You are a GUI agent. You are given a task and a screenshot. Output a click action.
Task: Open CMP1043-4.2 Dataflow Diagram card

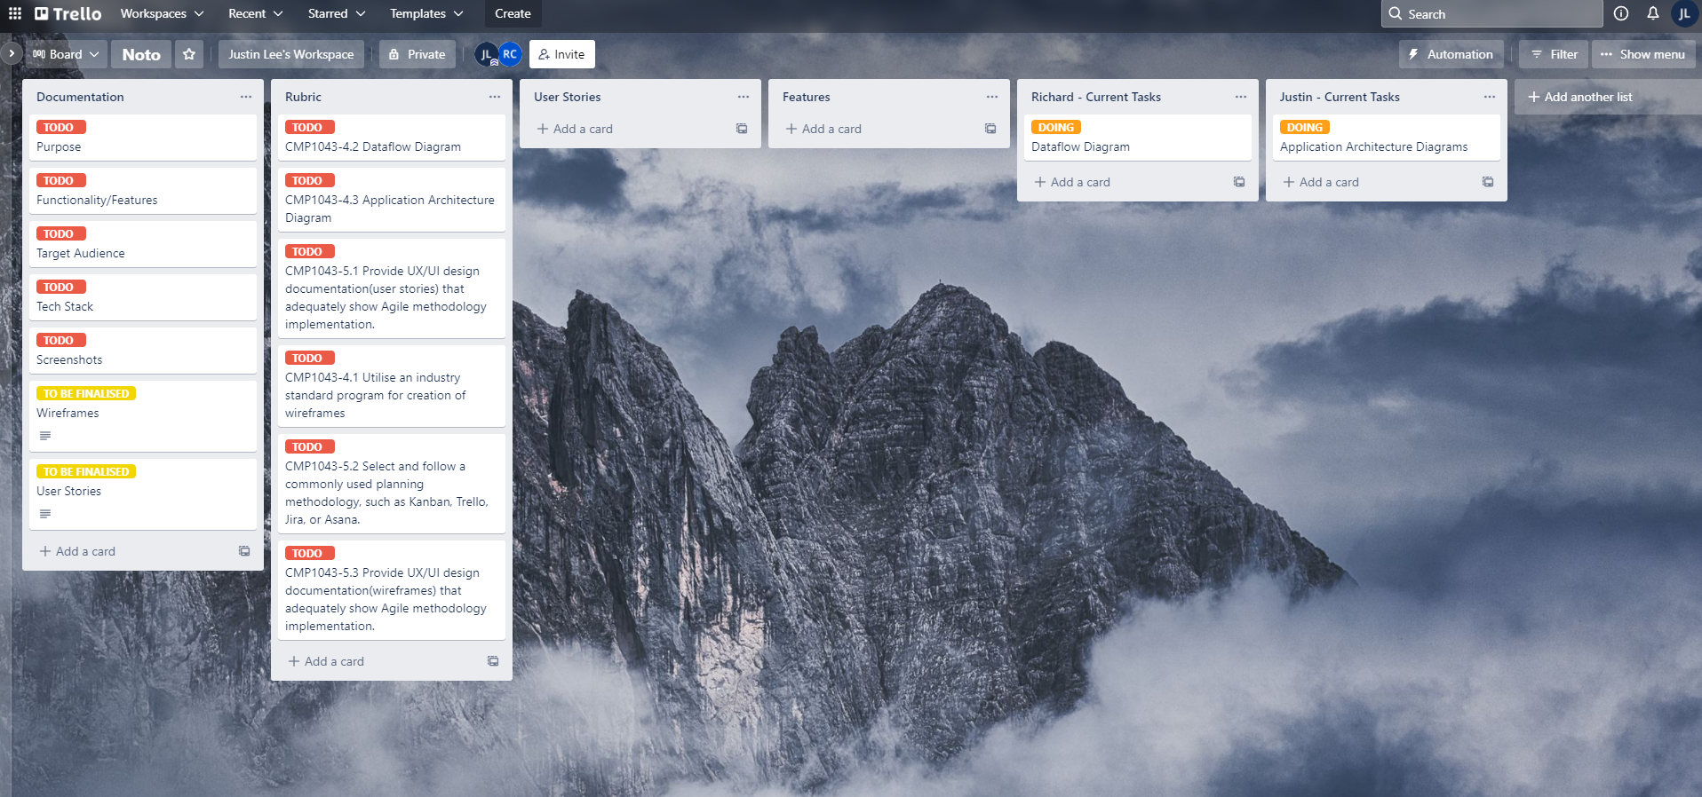(x=392, y=138)
